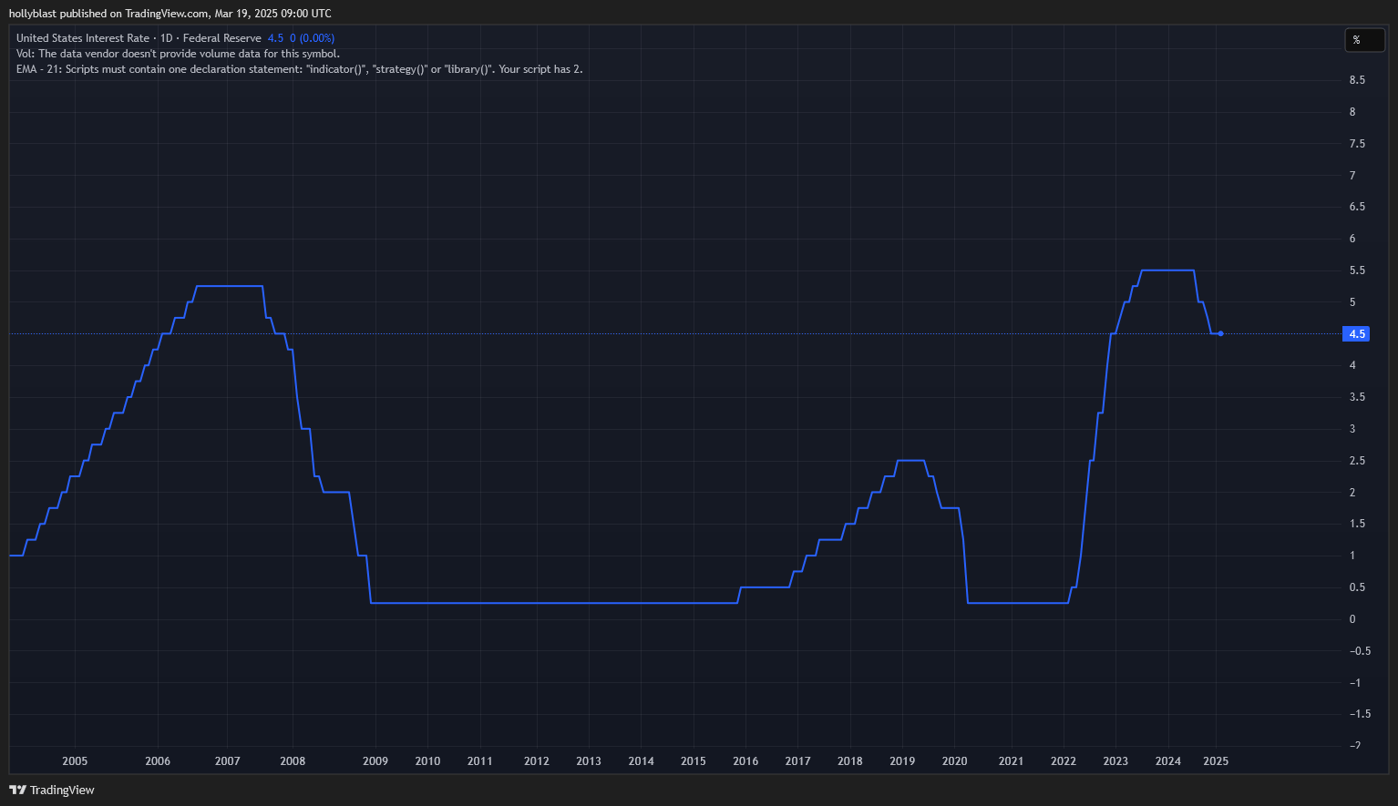
Task: Click the −1.5 tick on price scale
Action: (x=1360, y=714)
